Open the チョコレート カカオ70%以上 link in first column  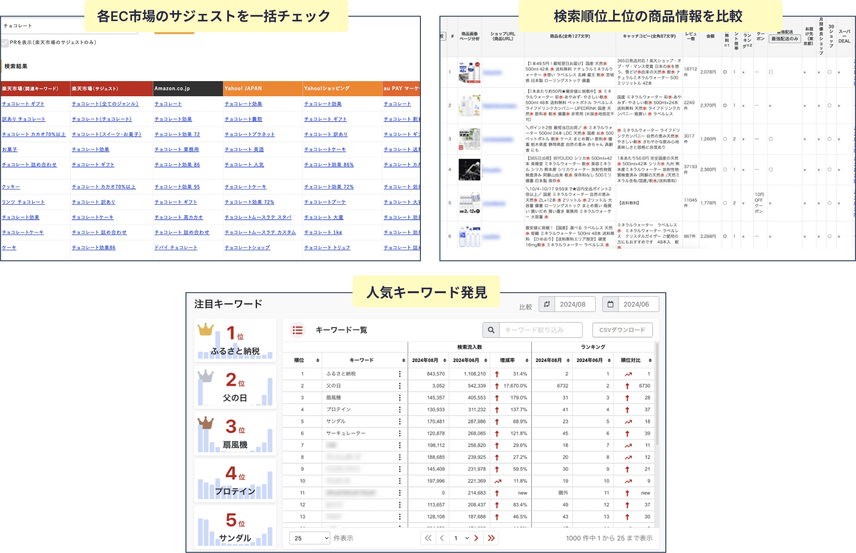tap(34, 134)
